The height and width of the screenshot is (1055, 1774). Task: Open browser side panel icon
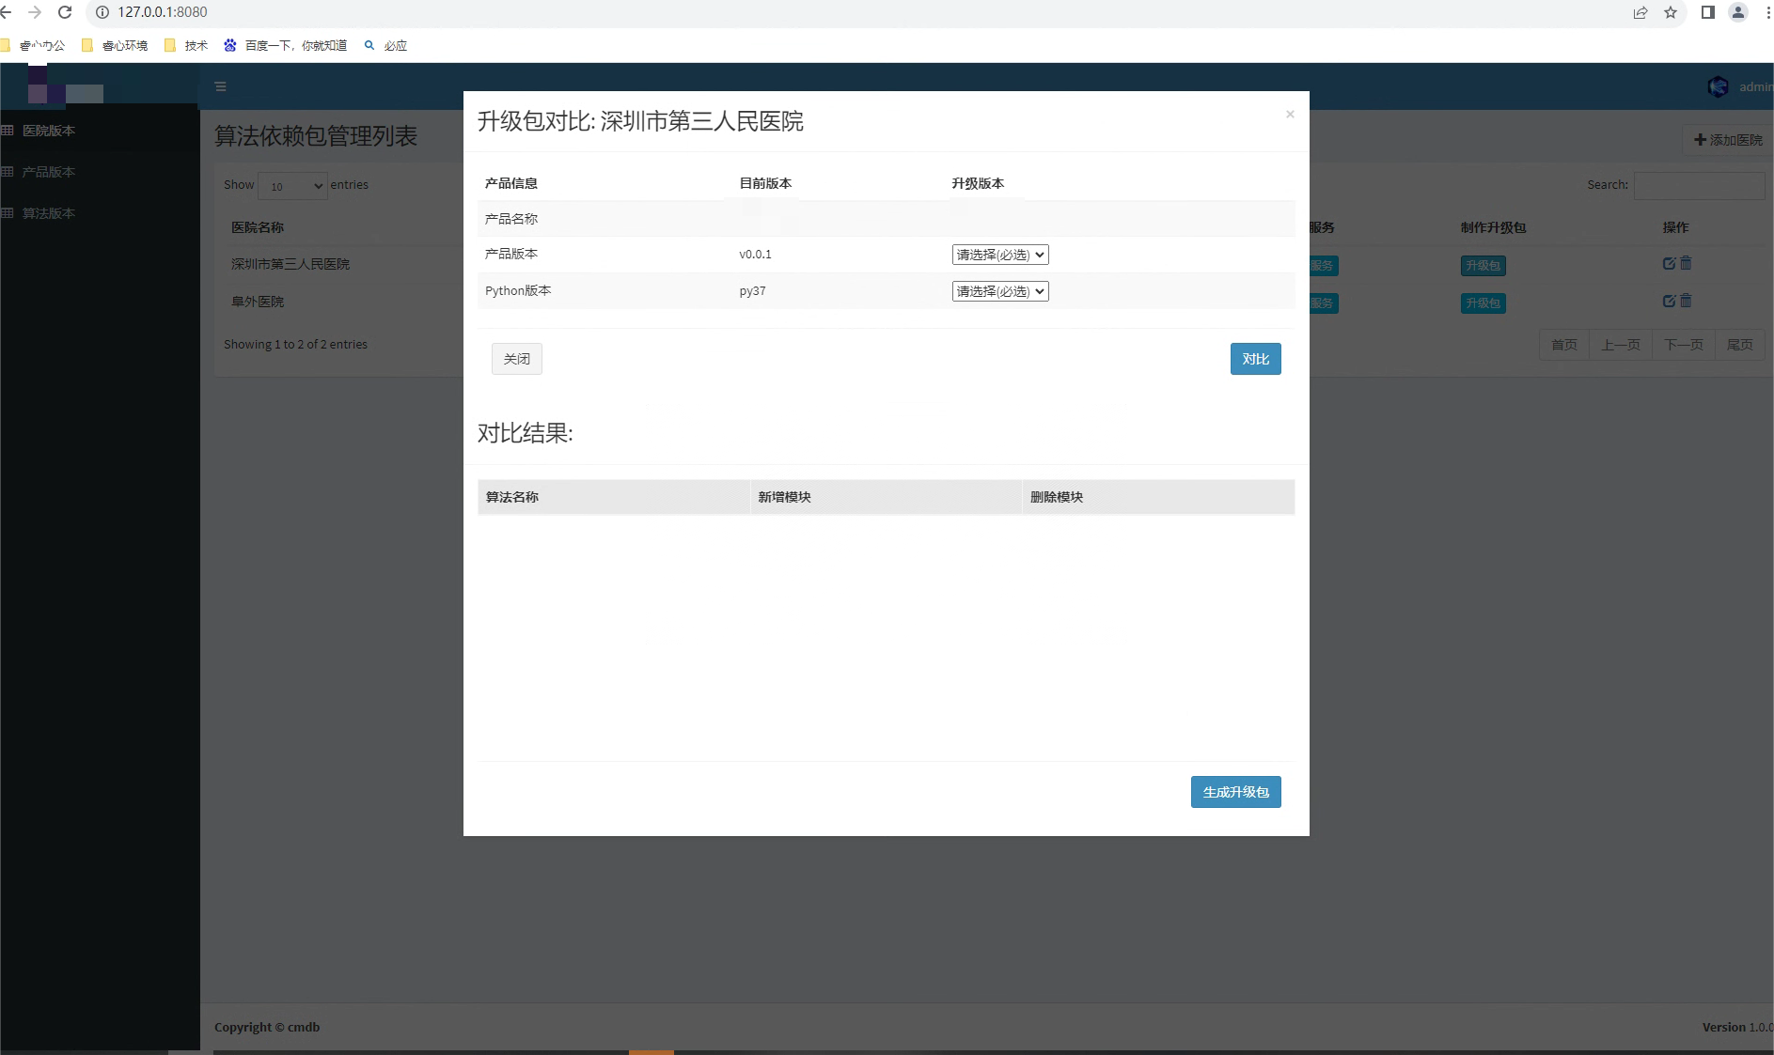1708,12
